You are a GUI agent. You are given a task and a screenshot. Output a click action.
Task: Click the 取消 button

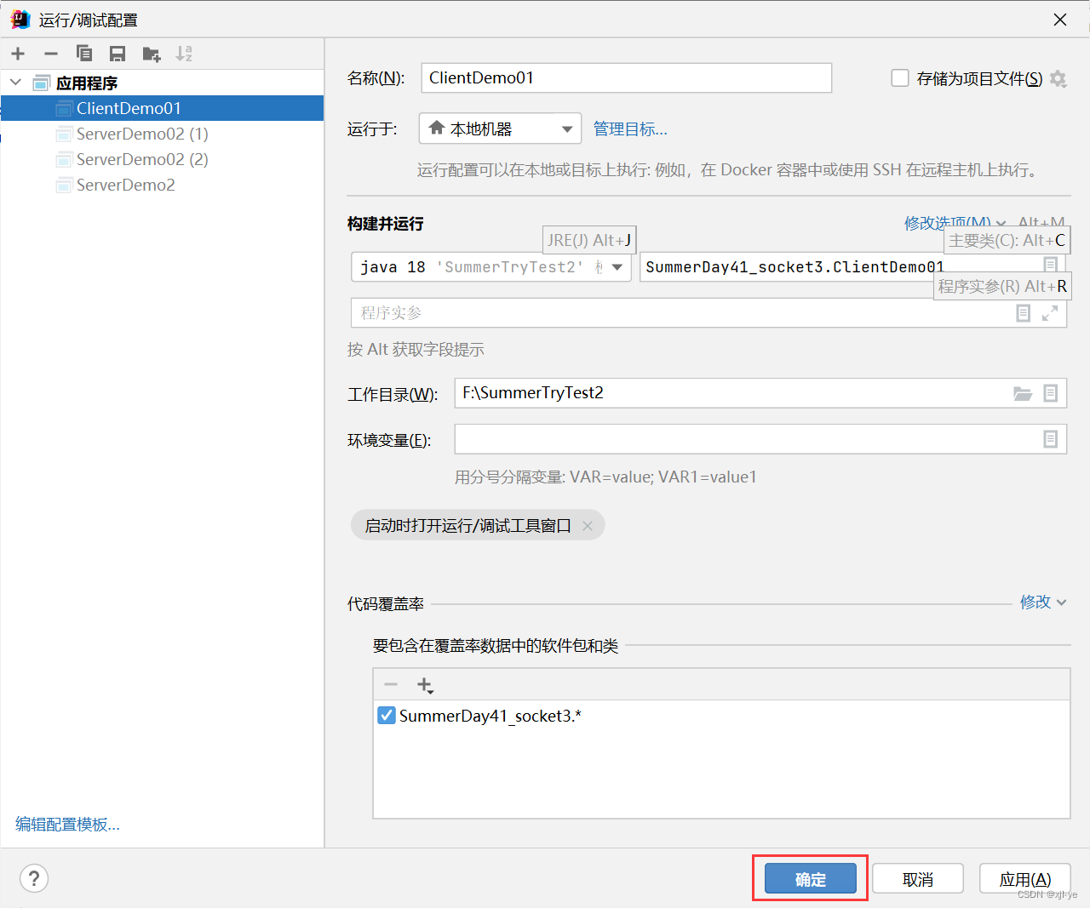click(918, 879)
